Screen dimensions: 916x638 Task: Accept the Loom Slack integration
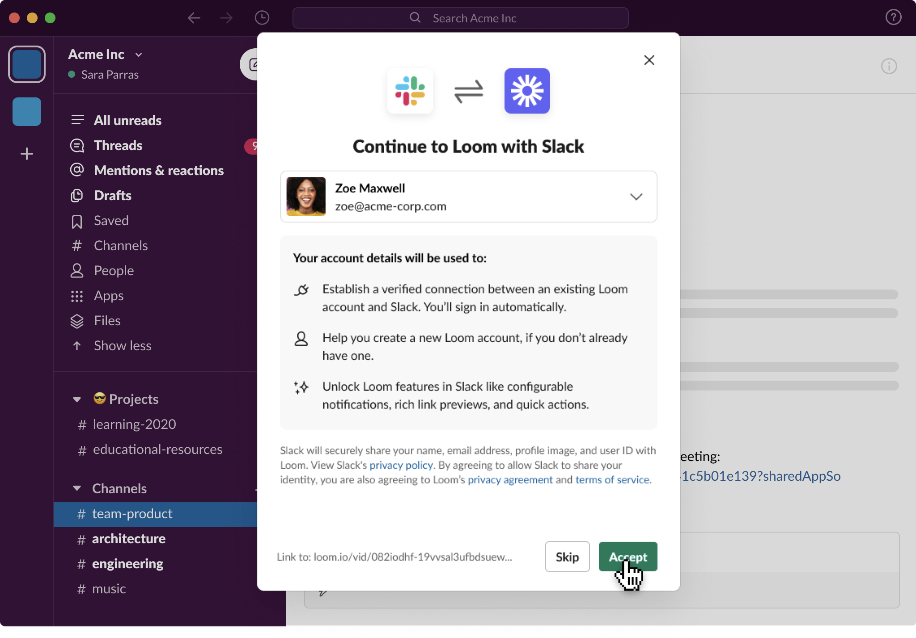627,556
